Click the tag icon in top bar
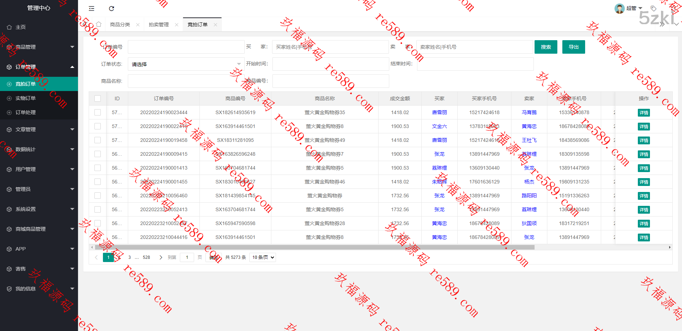Viewport: 682px width, 331px height. [x=653, y=8]
